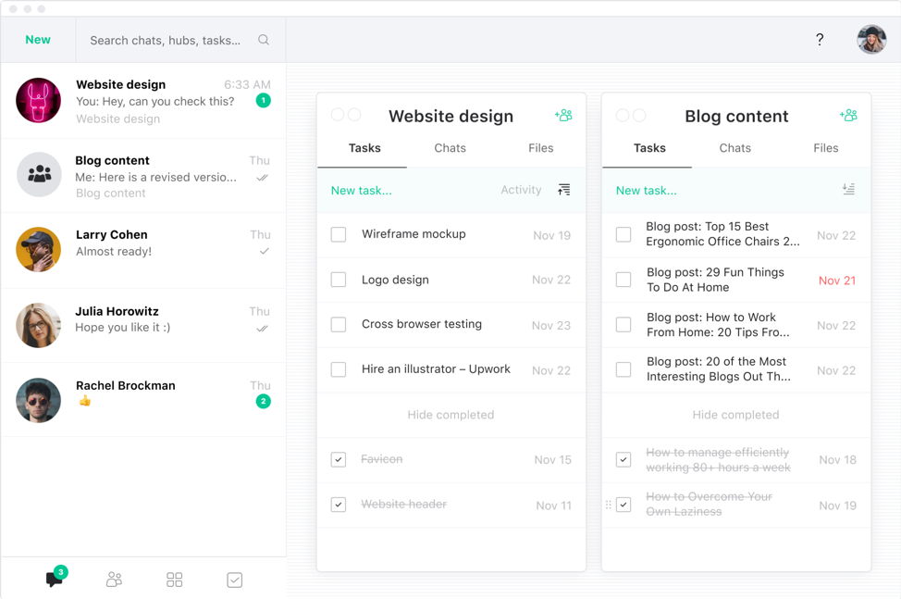Click the sort icon in Blog content task list
Viewport: 901px width, 599px height.
click(x=848, y=189)
